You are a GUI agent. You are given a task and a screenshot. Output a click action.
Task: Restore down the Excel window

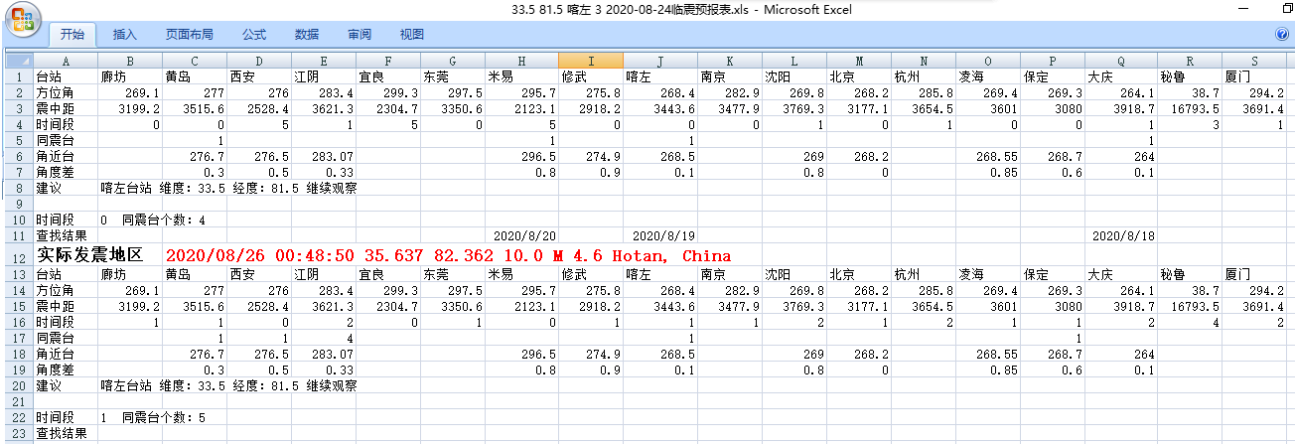coord(1287,9)
